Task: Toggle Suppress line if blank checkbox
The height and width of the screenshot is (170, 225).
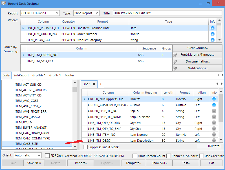Action: (85, 147)
